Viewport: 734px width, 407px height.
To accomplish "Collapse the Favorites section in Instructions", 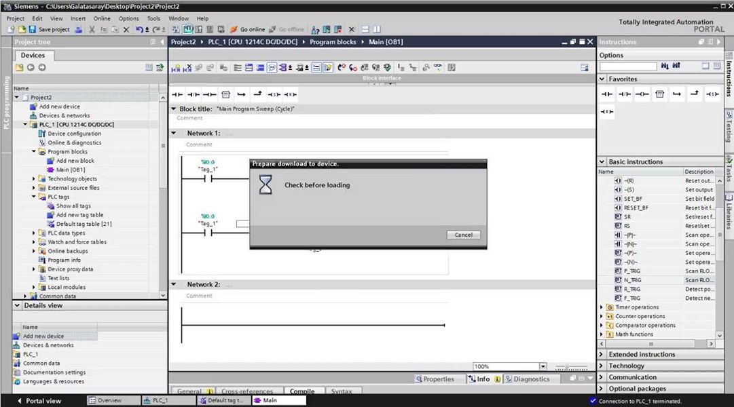I will tap(602, 79).
